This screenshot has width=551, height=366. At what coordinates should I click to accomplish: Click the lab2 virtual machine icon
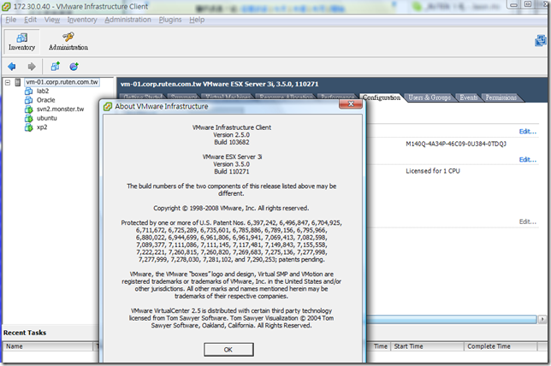[28, 91]
